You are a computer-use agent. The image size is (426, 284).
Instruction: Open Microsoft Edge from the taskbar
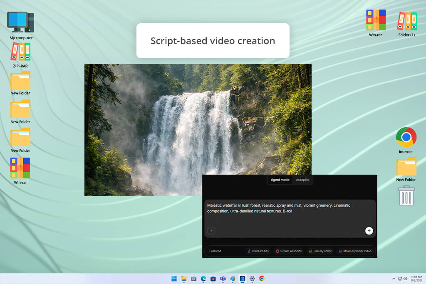click(x=203, y=279)
